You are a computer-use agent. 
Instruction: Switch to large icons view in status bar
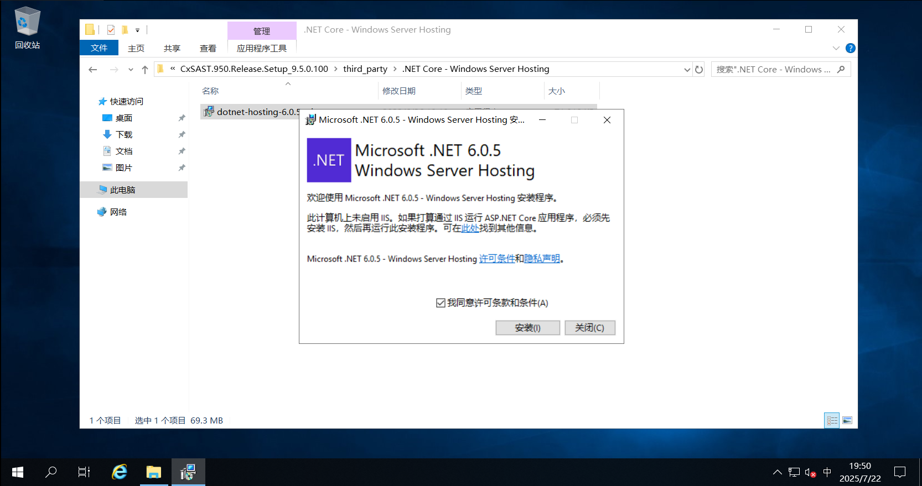coord(847,421)
